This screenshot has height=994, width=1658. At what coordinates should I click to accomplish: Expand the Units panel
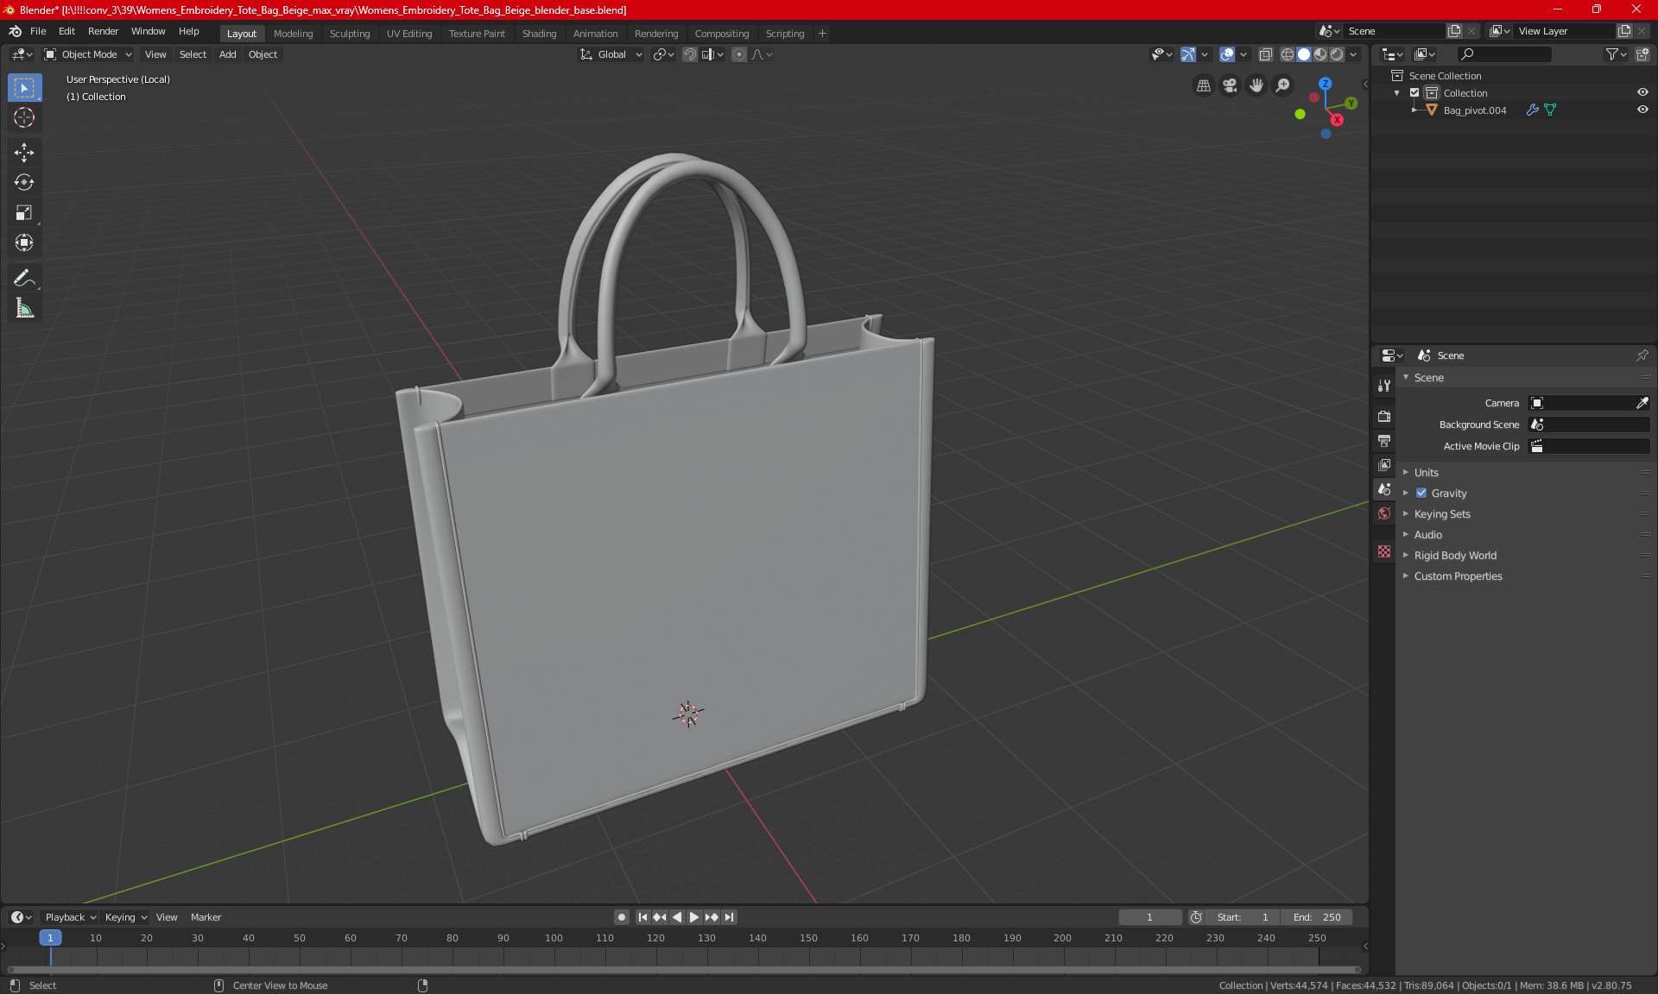1426,472
